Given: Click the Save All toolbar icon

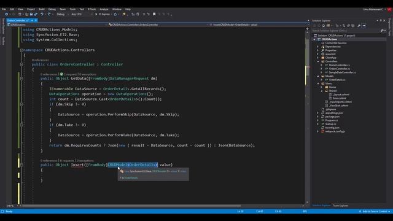Looking at the screenshot, I should (x=36, y=14).
